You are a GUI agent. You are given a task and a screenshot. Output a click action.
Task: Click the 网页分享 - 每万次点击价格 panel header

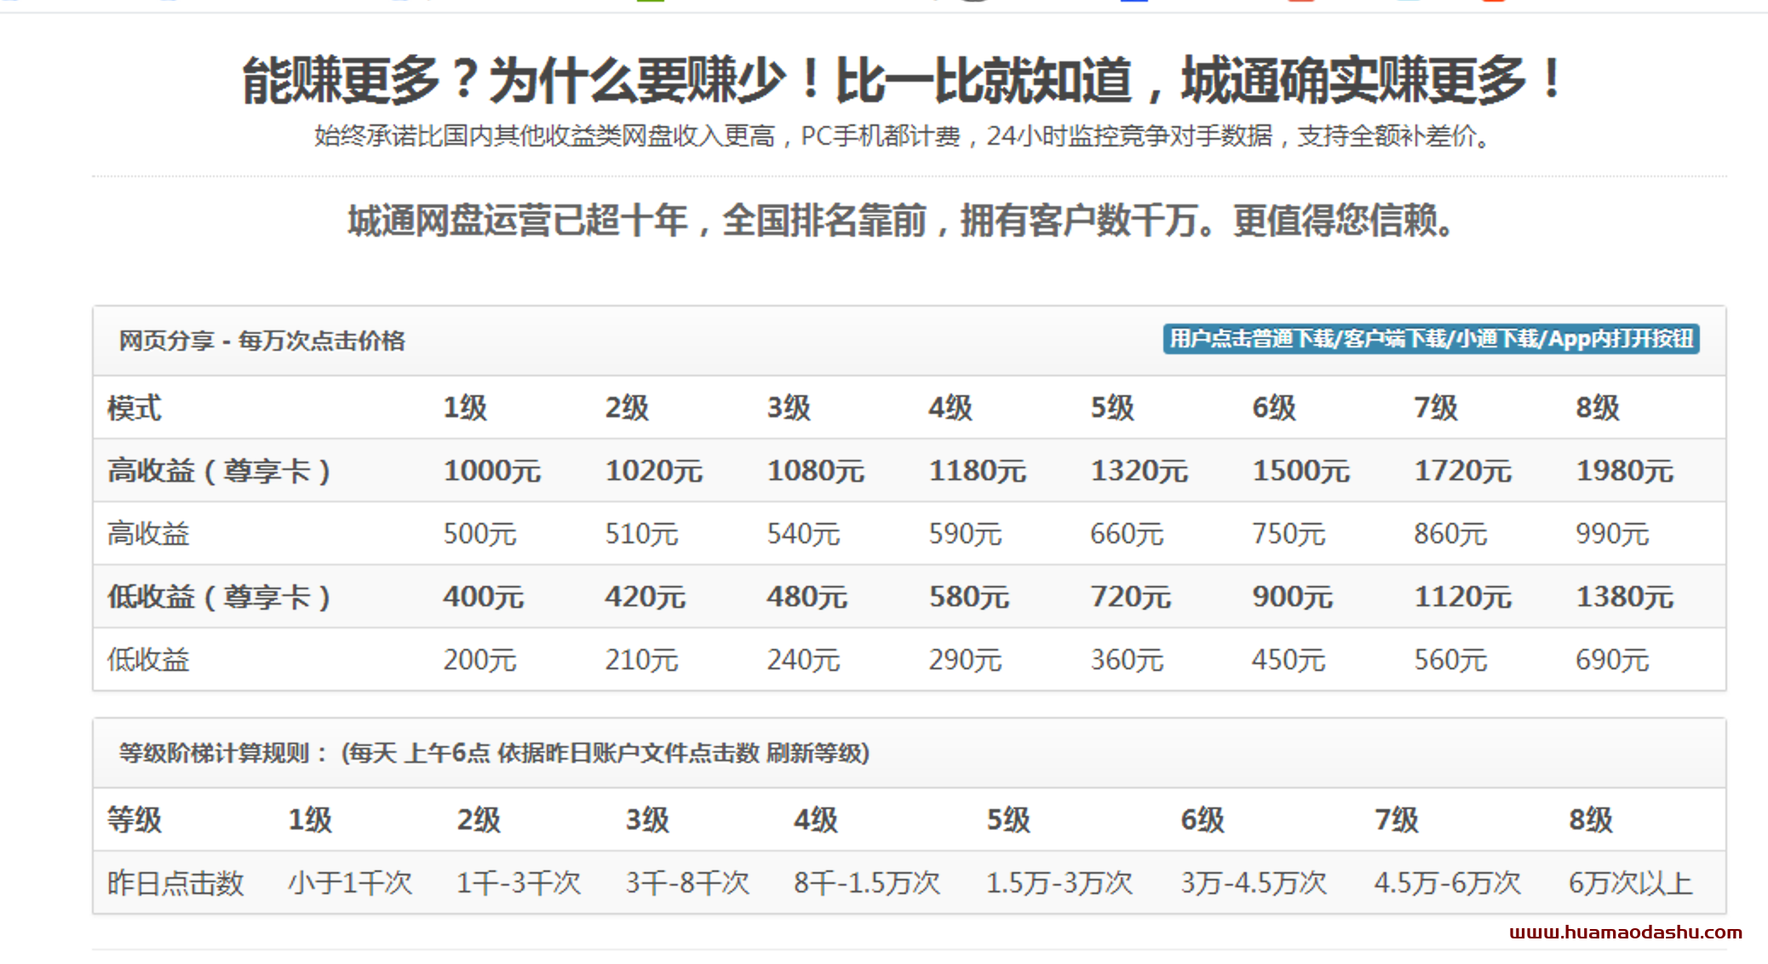(909, 341)
